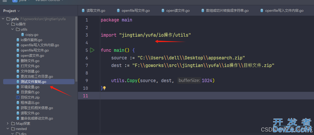Viewport: 314px width, 135px height.
Task: Select open读文件.go in the project tree
Action: click(32, 55)
